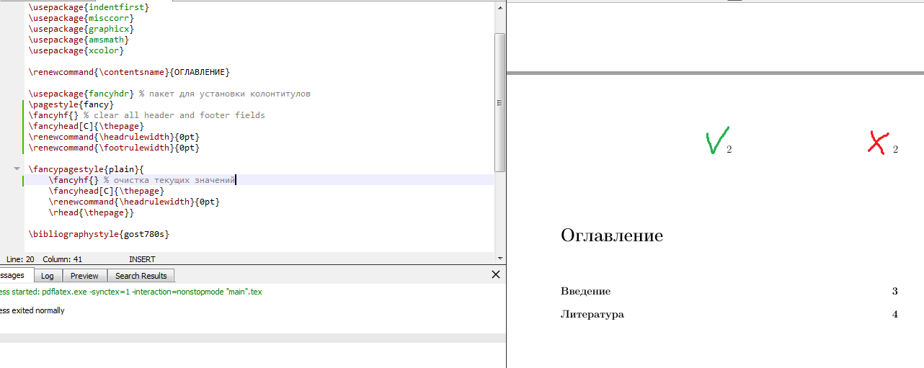Click the \renewcommand{\contentsname} line
Viewport: 924px width, 368px height.
click(130, 72)
